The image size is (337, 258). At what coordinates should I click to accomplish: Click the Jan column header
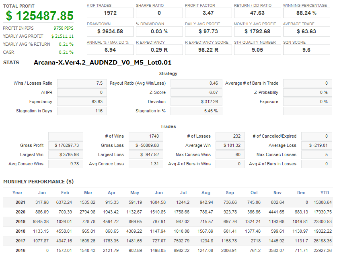(x=42, y=193)
